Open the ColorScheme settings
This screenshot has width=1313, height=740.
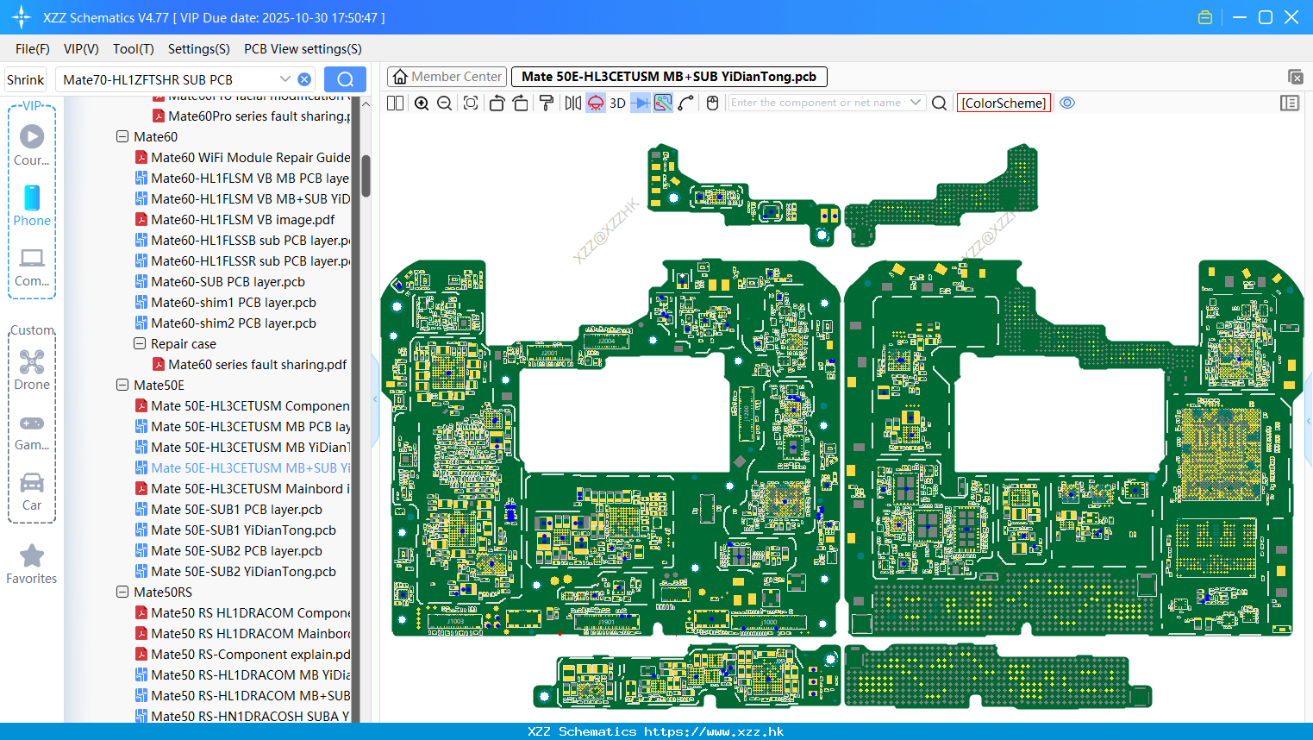[1004, 103]
